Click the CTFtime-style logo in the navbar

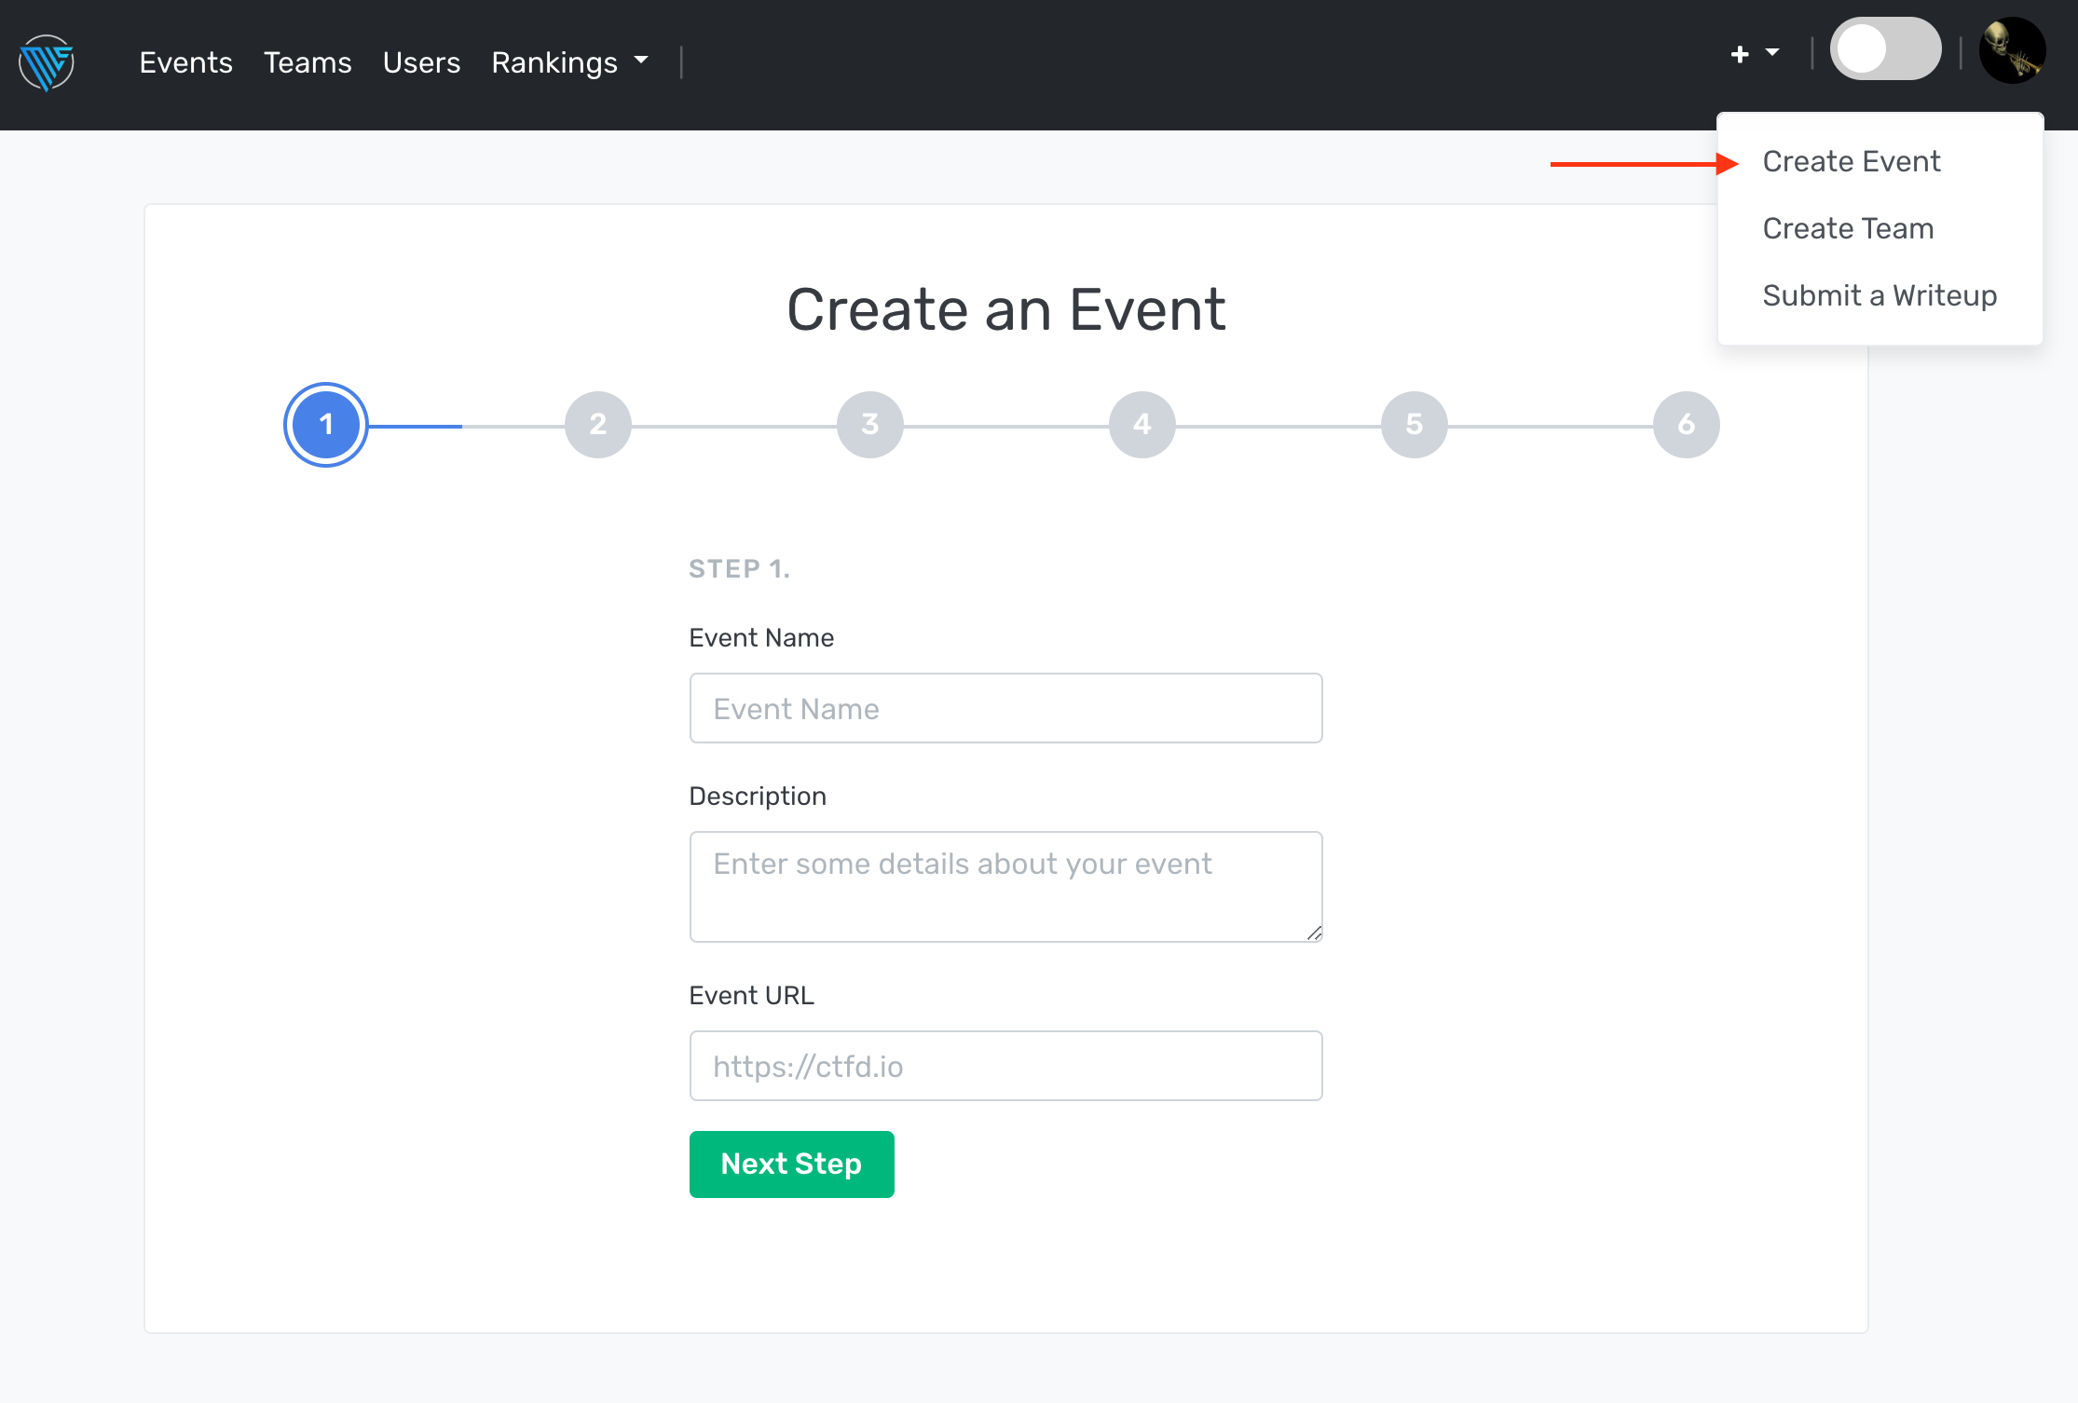(47, 62)
